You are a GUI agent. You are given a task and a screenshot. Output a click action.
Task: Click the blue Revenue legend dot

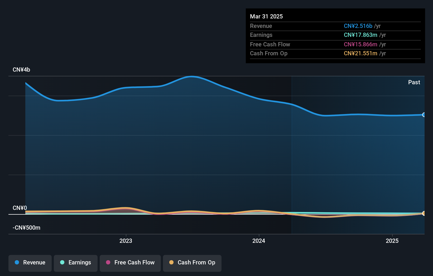coord(17,262)
